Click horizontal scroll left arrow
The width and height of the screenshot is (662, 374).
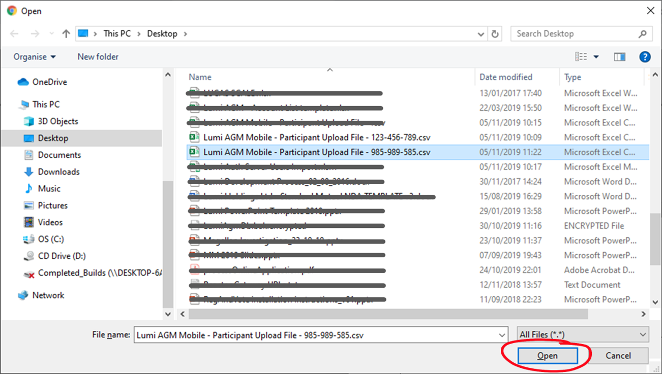point(183,314)
